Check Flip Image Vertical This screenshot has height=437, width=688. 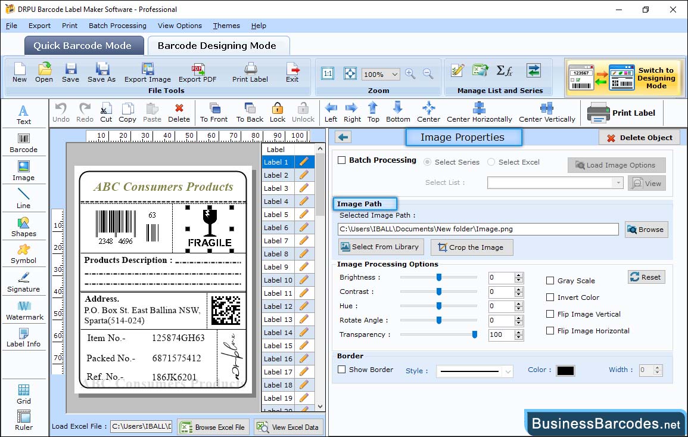click(550, 314)
